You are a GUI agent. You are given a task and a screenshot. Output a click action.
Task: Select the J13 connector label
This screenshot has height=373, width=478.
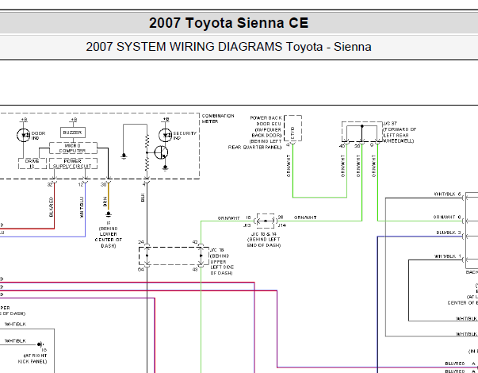pyautogui.click(x=247, y=225)
